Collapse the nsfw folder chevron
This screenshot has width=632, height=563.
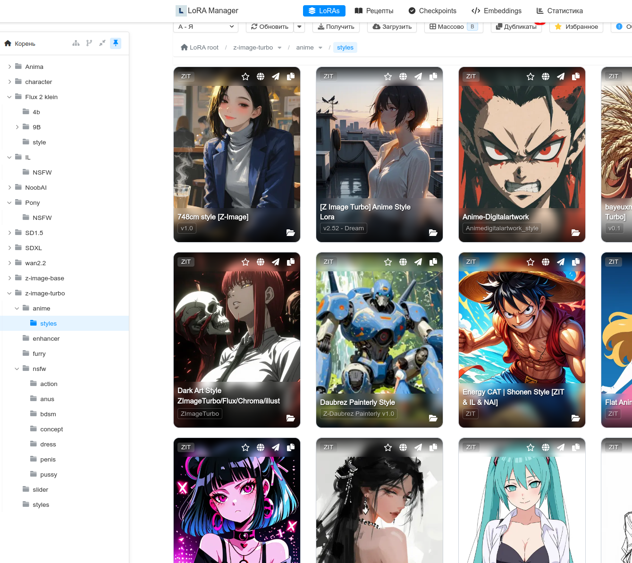pyautogui.click(x=17, y=369)
